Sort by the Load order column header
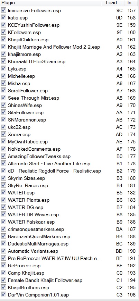 point(115,3)
